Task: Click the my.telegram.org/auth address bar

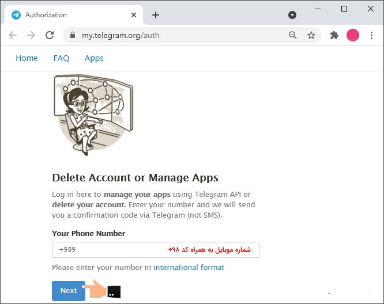Action: pyautogui.click(x=173, y=35)
